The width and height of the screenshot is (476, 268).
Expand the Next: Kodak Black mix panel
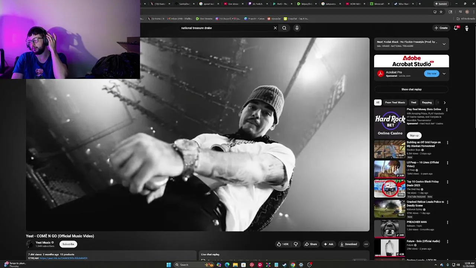[444, 44]
